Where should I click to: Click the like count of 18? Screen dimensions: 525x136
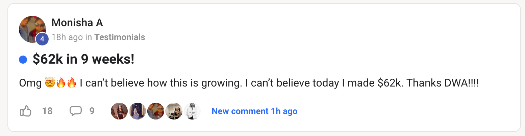click(47, 111)
